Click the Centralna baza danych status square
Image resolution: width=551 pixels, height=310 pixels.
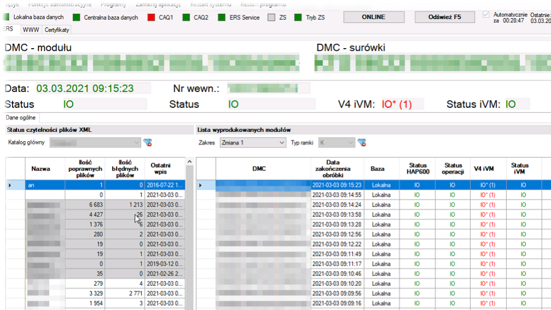(77, 17)
